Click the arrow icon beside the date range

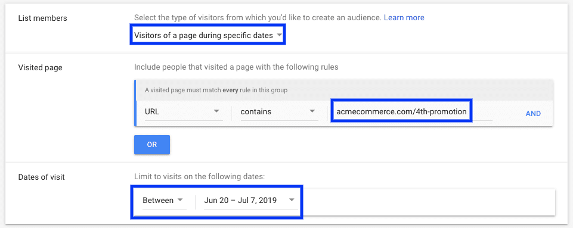click(x=292, y=200)
